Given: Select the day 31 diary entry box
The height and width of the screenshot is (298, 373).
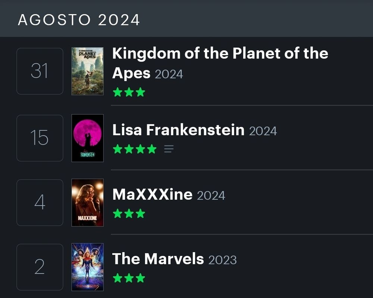Looking at the screenshot, I should (x=40, y=71).
